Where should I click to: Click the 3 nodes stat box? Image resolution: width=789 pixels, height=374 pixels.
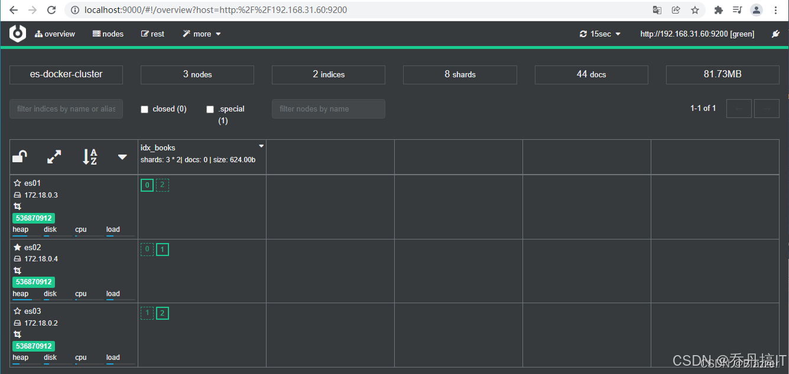pos(197,74)
